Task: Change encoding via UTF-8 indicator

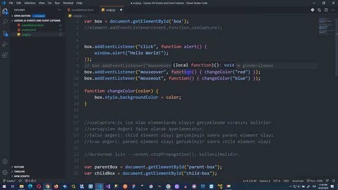Action: coord(277,180)
